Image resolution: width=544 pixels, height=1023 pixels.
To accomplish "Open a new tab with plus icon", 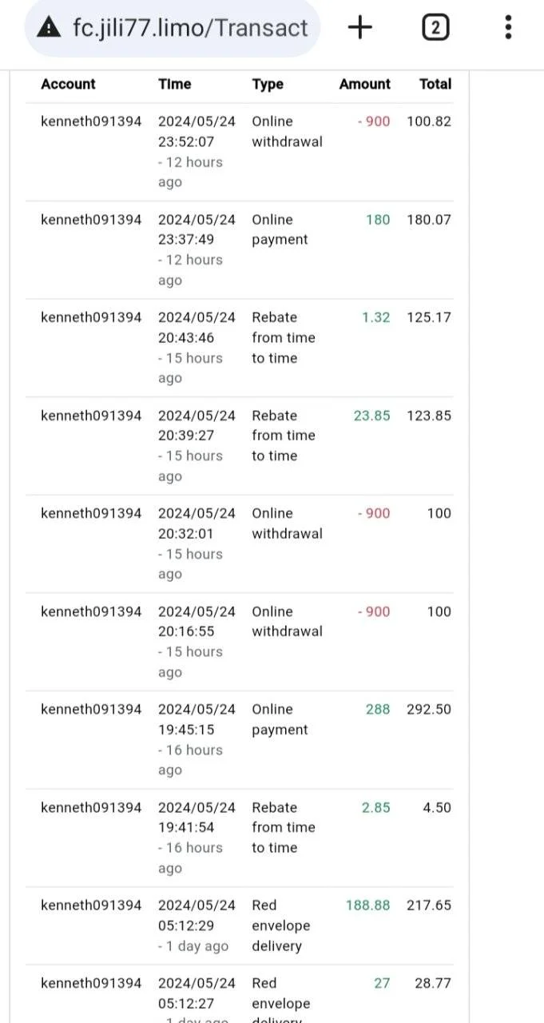I will pyautogui.click(x=360, y=28).
